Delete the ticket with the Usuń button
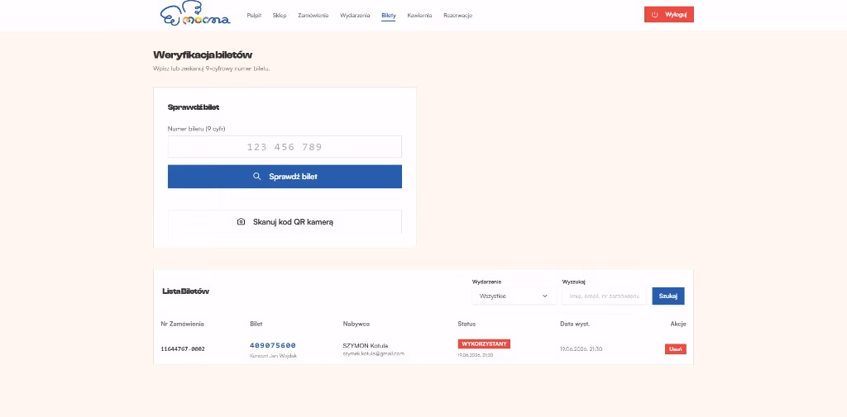 pos(675,349)
